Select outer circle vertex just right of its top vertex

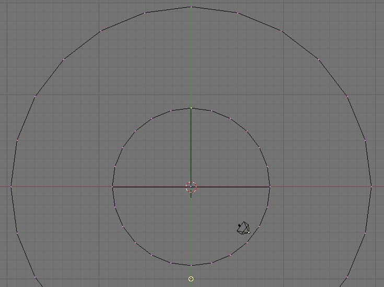pos(238,13)
